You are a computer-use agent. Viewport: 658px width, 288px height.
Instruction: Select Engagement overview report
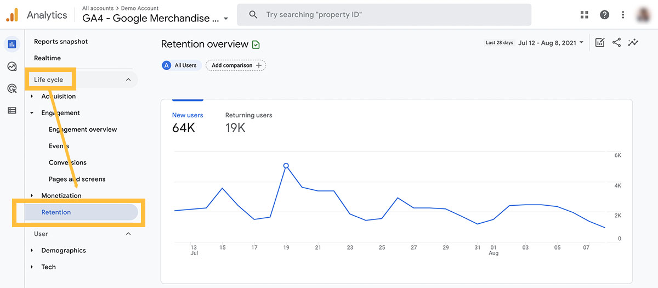[x=83, y=129]
